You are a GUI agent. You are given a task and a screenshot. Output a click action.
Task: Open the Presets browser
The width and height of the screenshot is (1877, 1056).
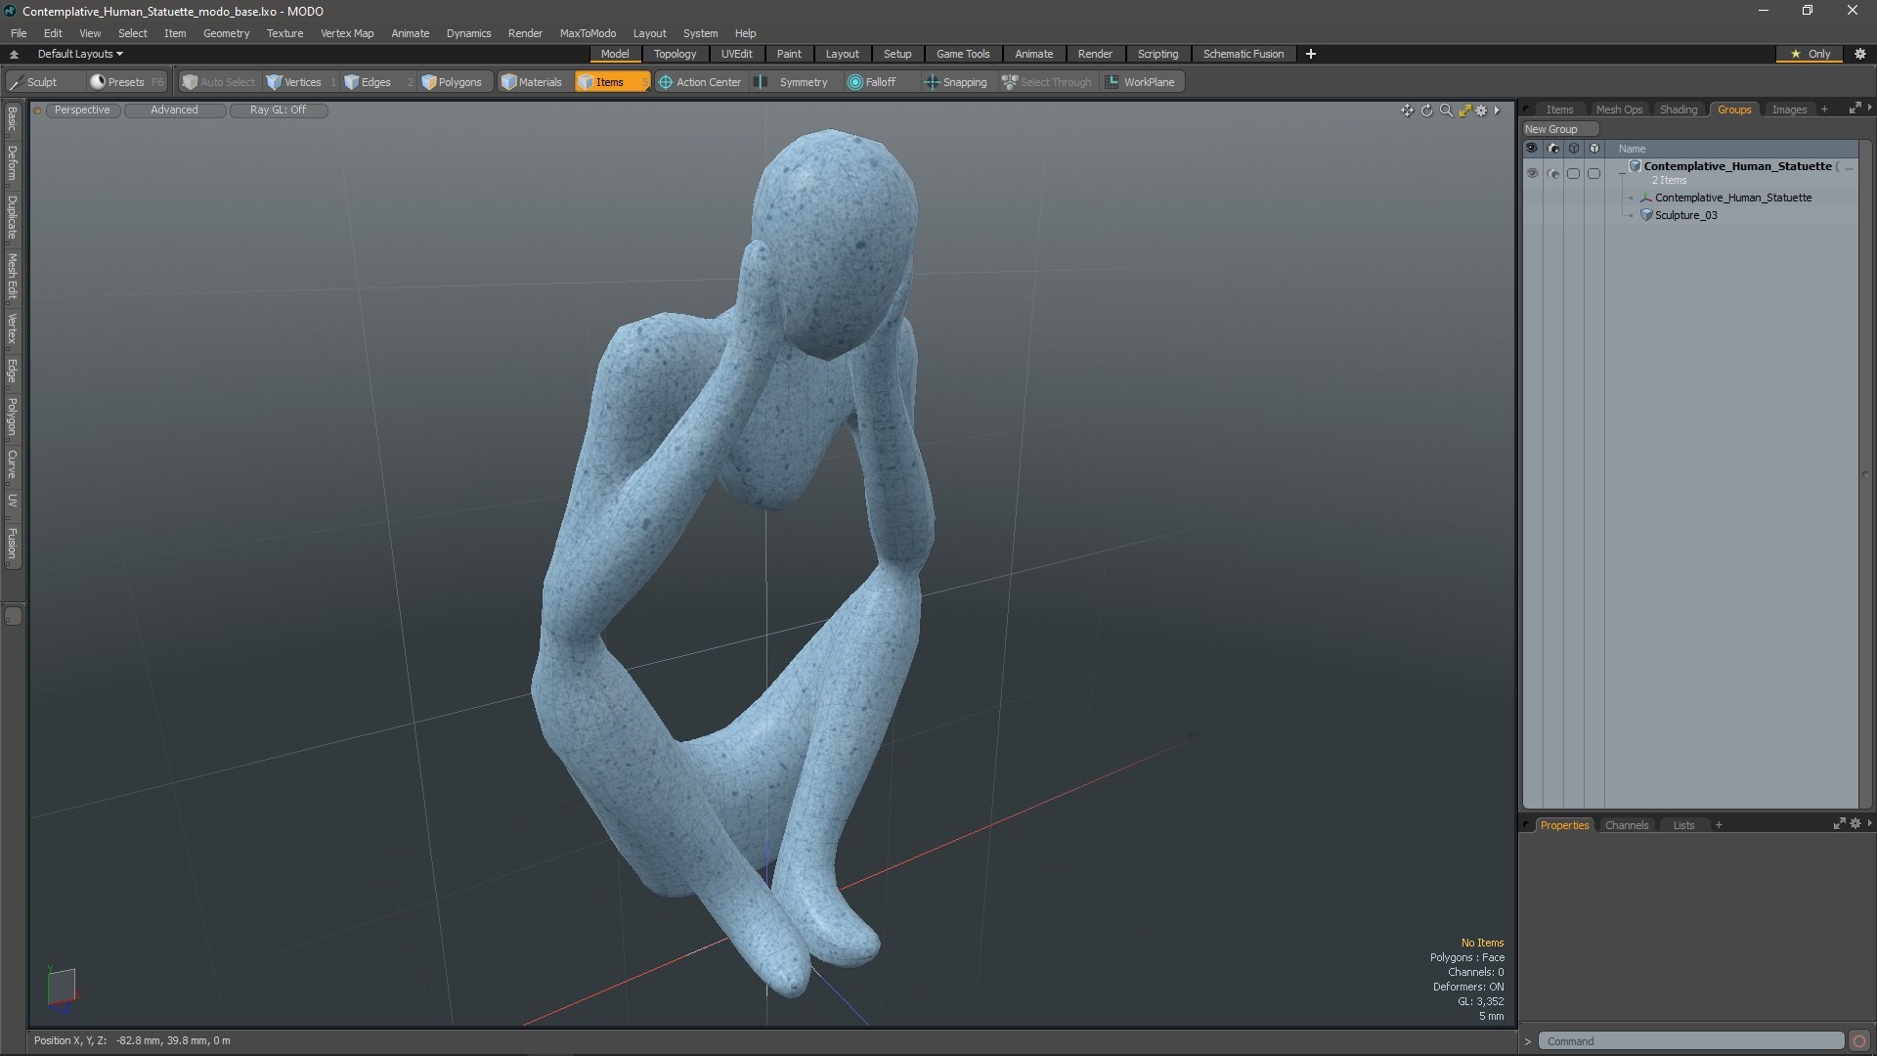click(126, 82)
